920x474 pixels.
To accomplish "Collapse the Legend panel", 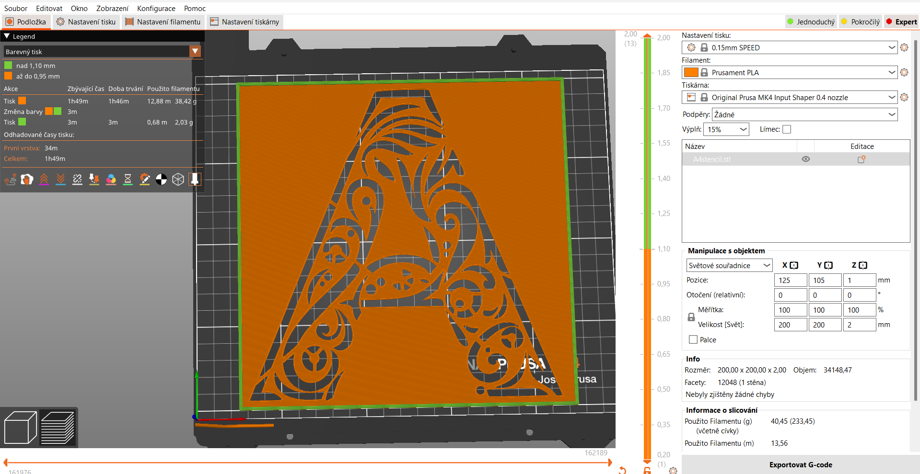I will [6, 36].
